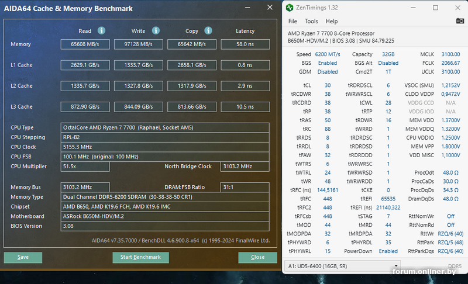Open the Read info icon in AIDA64
Screen dimensions: 468x284
tap(101, 31)
